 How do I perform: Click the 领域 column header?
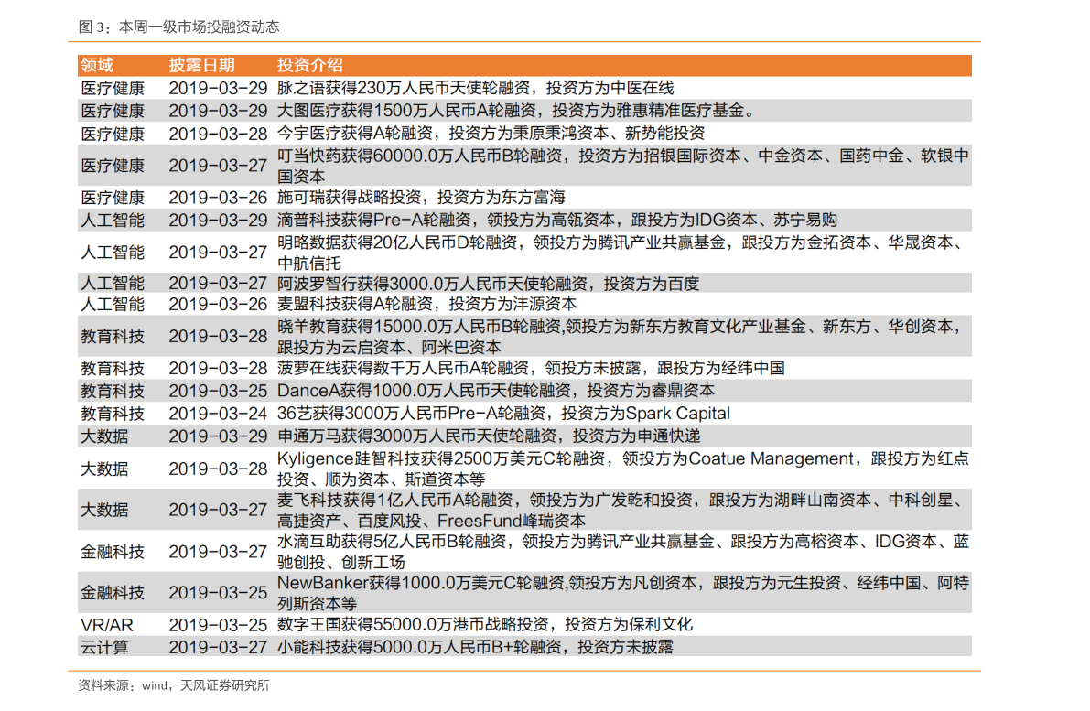coord(97,65)
